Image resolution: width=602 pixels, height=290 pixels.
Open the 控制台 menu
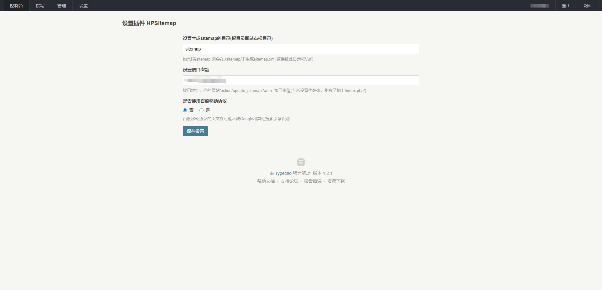pyautogui.click(x=16, y=6)
